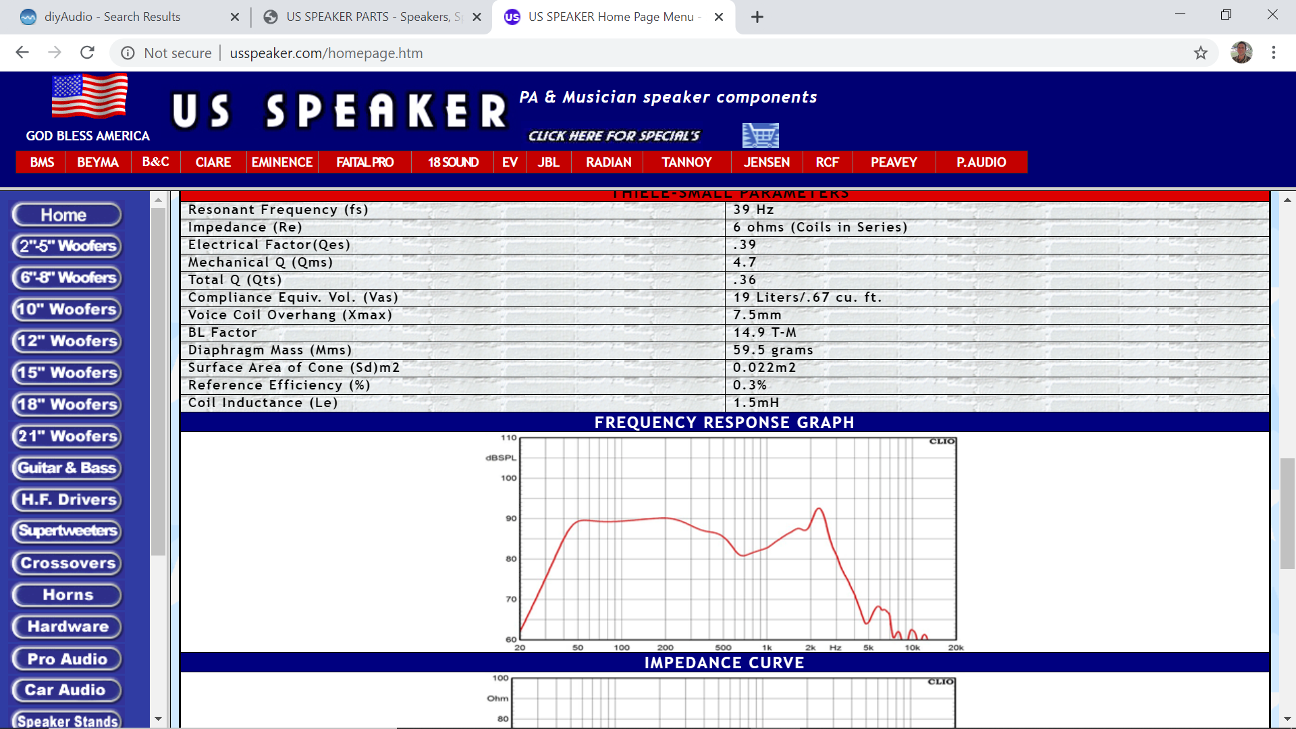This screenshot has width=1296, height=729.
Task: Open the Supertweeters category
Action: coord(66,531)
